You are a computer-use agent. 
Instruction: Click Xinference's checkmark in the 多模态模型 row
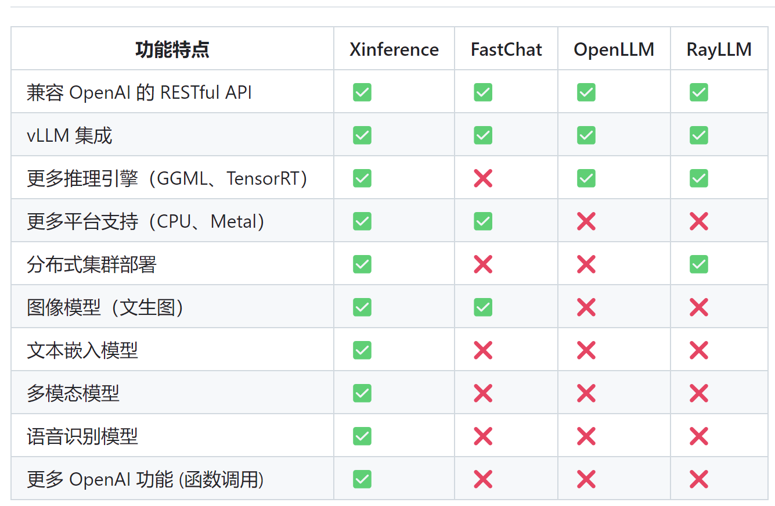362,393
